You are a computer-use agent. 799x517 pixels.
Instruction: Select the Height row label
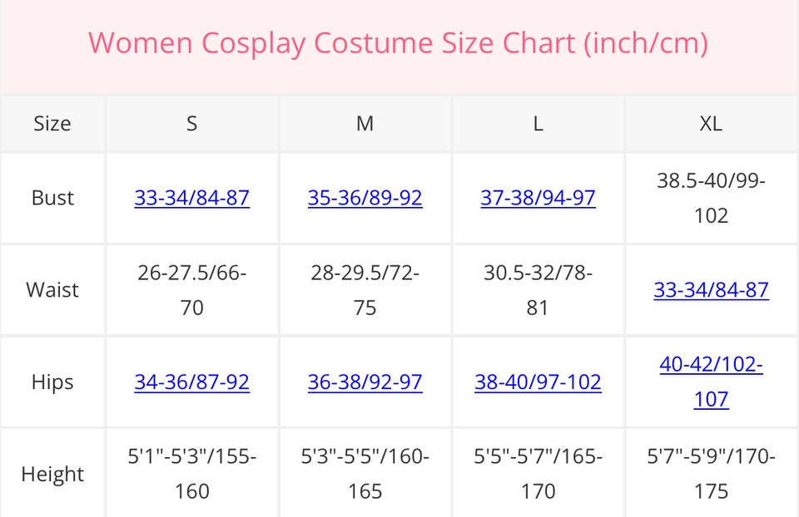(x=52, y=474)
